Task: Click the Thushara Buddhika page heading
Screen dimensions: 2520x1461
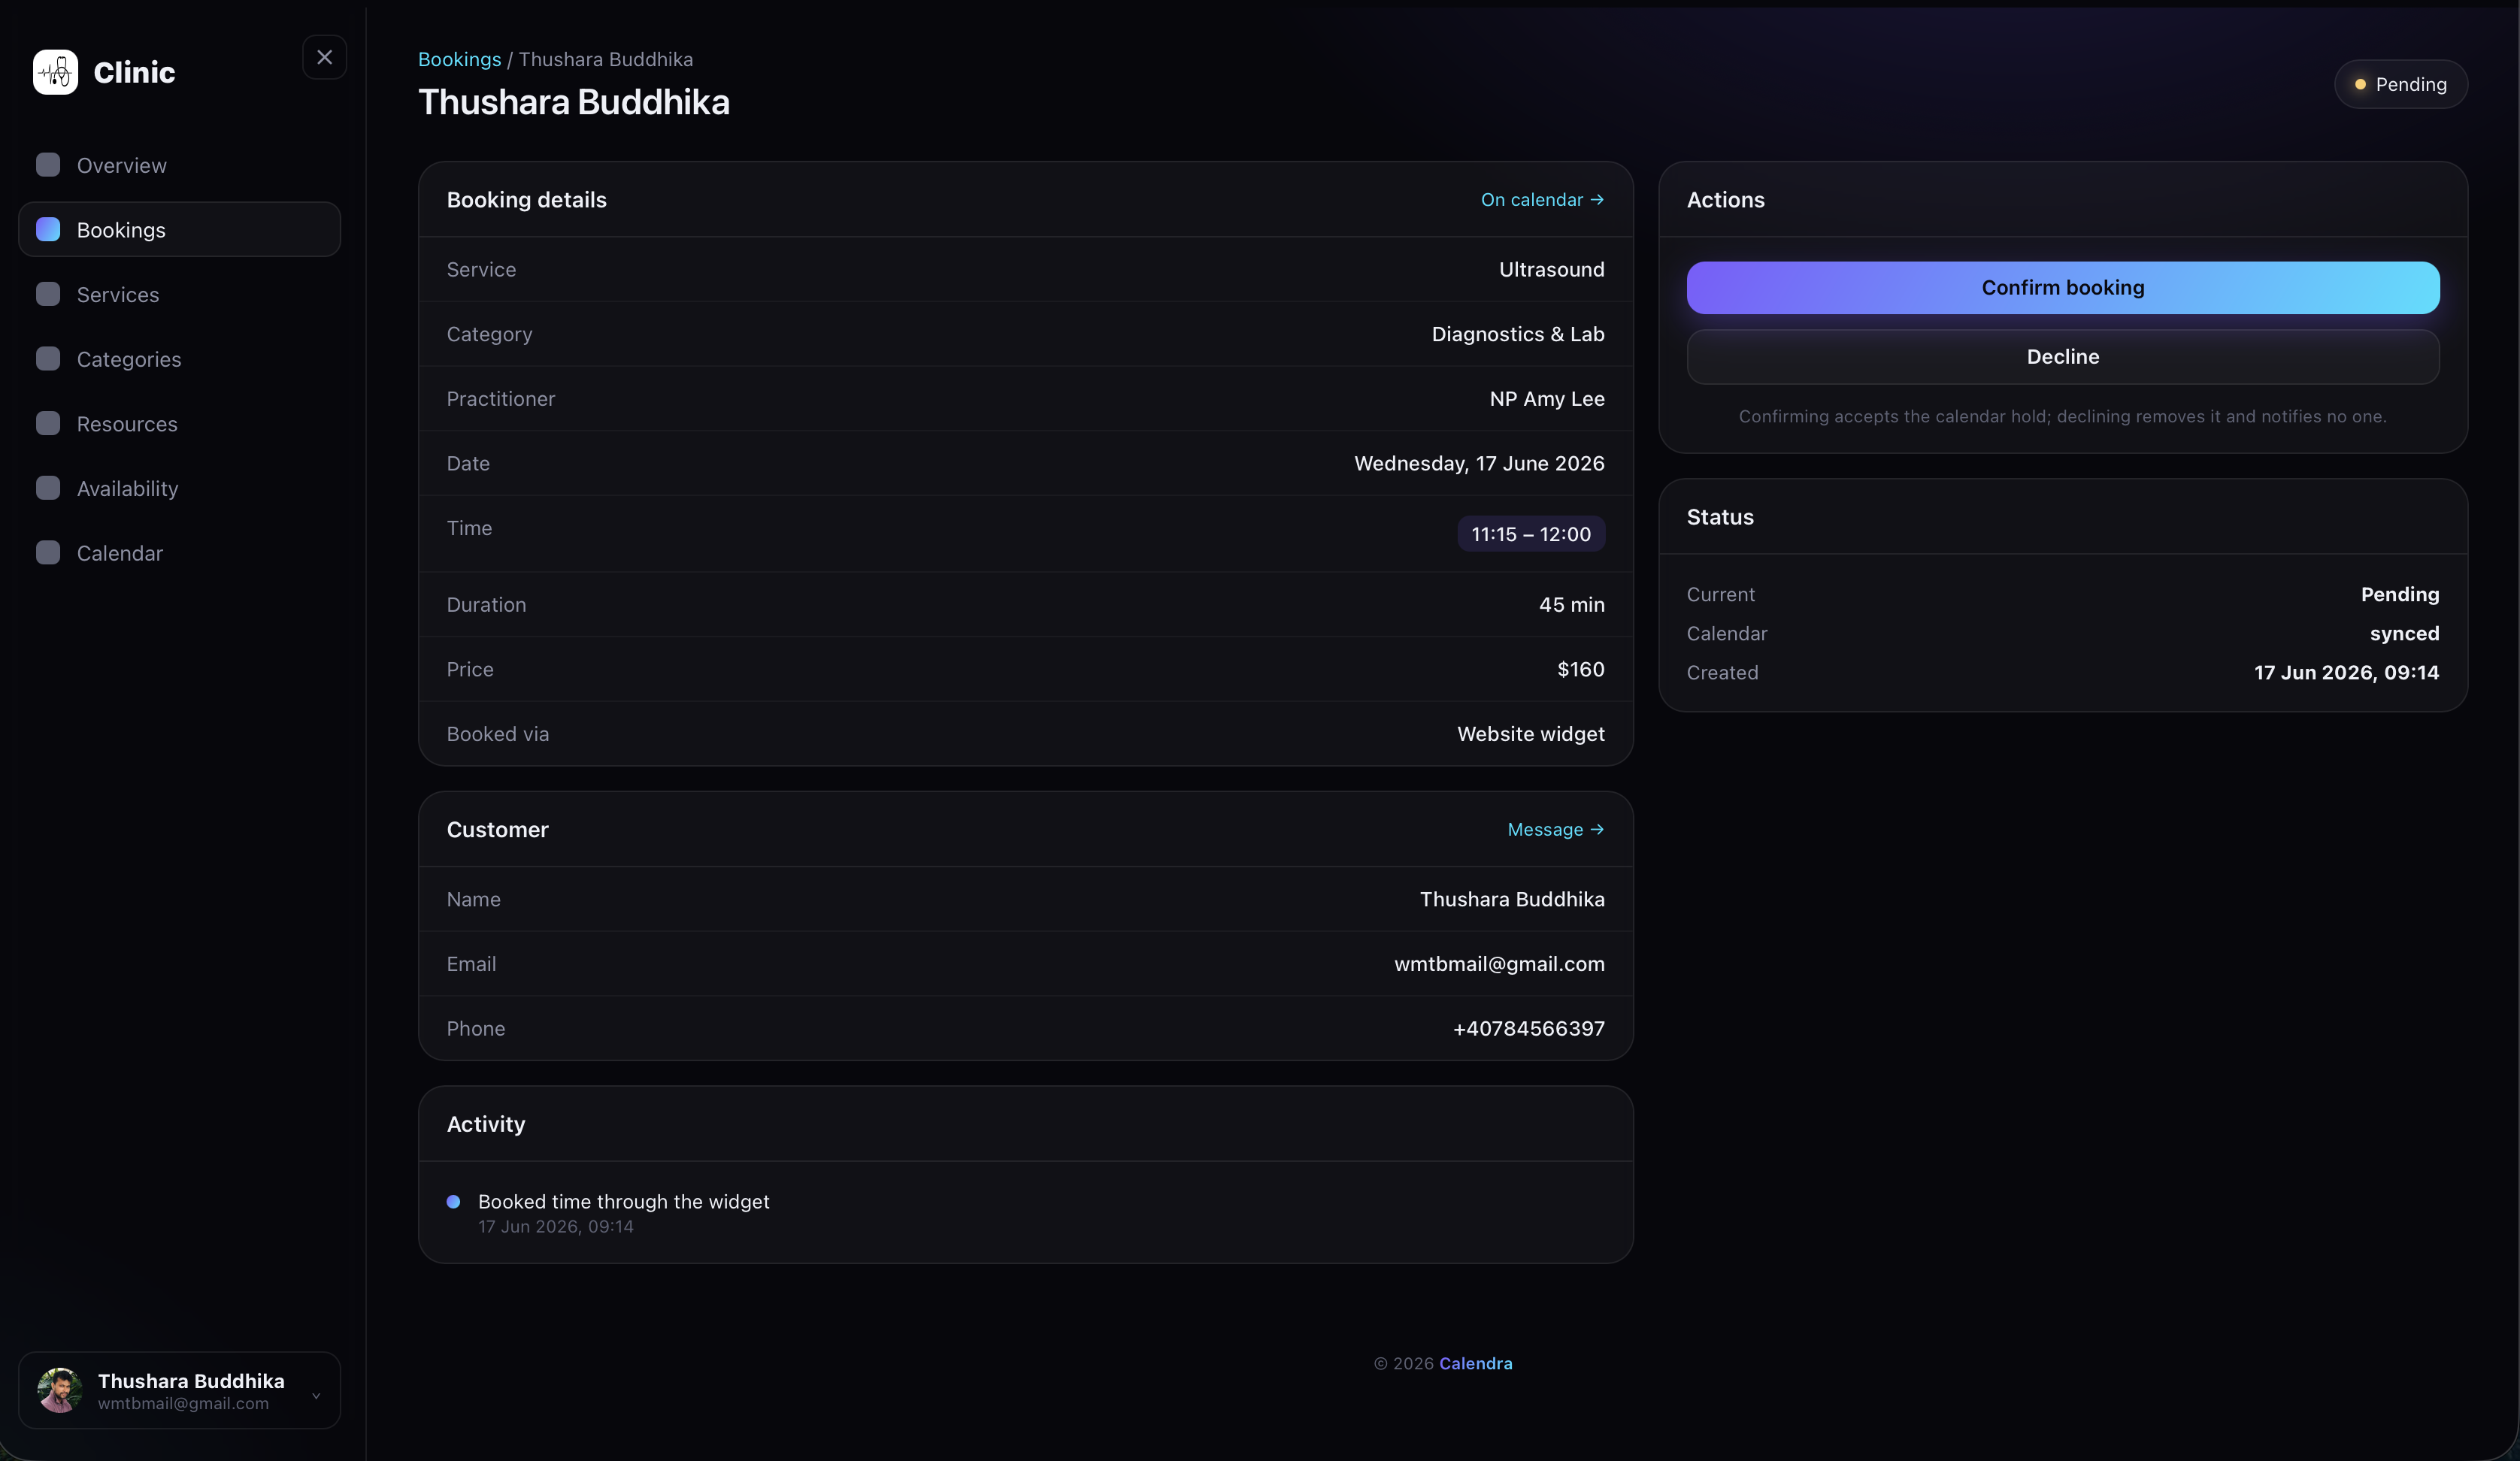Action: tap(573, 102)
